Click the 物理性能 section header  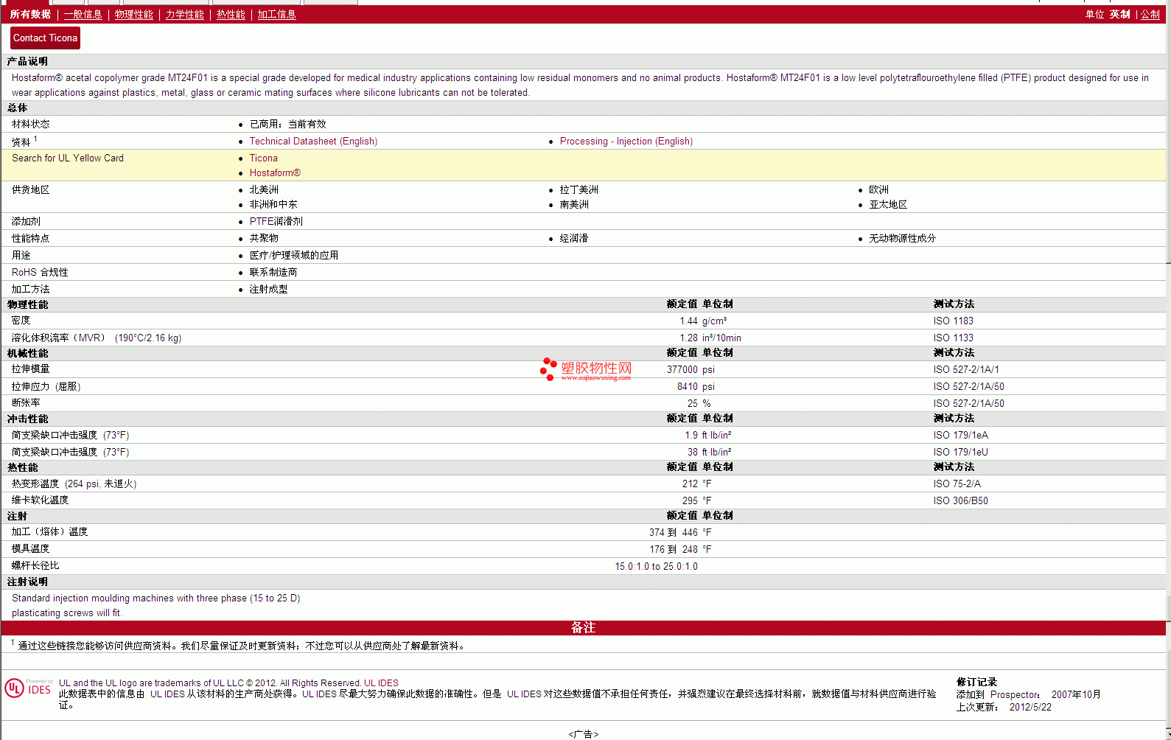27,305
